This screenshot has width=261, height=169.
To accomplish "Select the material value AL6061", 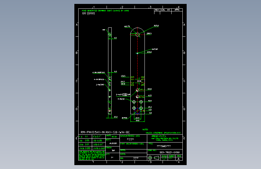I will (113, 143).
